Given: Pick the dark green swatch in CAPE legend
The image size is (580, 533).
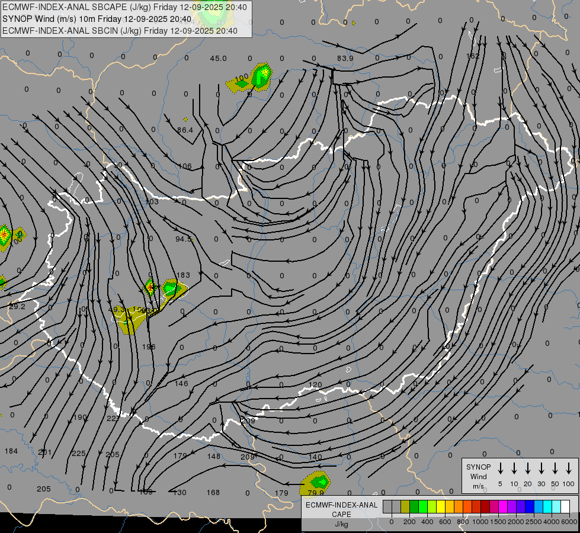Looking at the screenshot, I should pyautogui.click(x=414, y=506).
